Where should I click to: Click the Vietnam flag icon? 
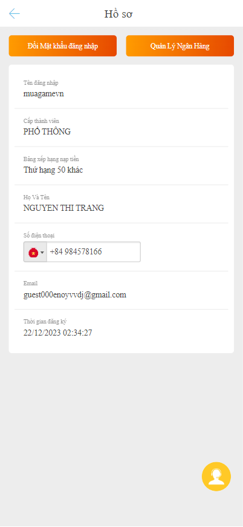click(x=33, y=253)
